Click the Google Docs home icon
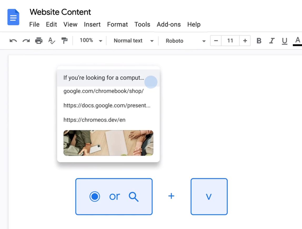The image size is (302, 229). click(13, 17)
